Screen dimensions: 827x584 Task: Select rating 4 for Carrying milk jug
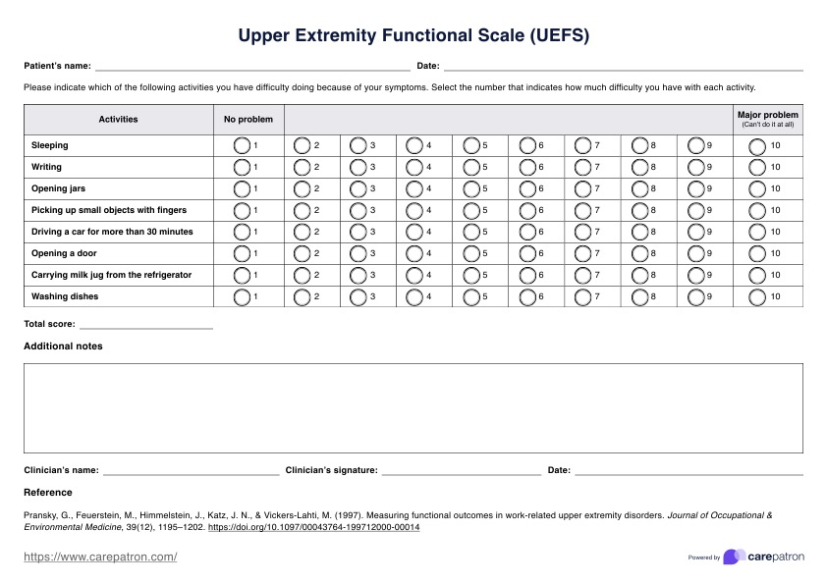[x=414, y=275]
